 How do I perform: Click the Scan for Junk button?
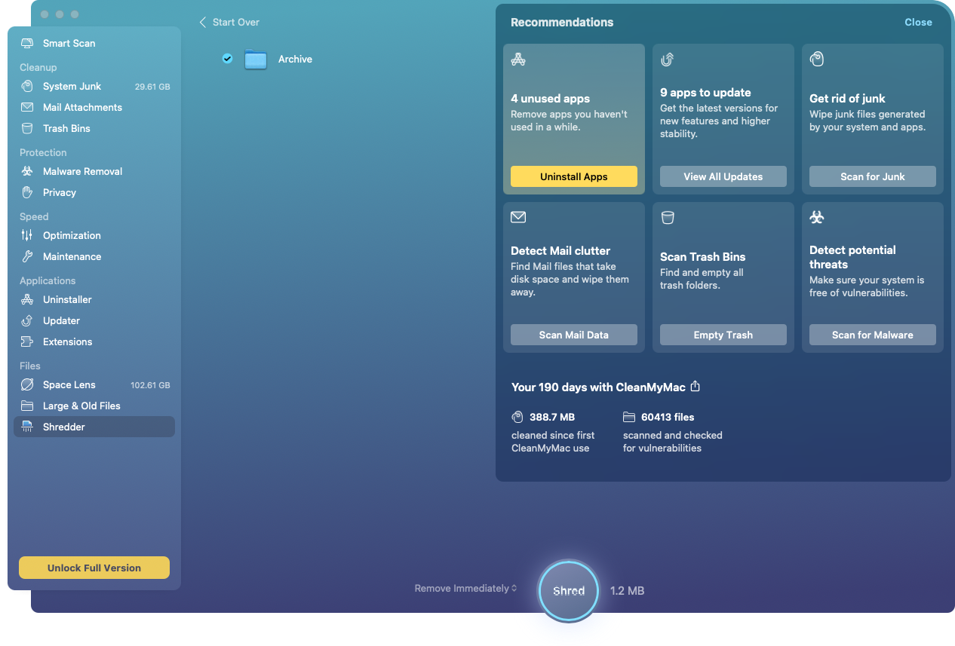(x=873, y=176)
